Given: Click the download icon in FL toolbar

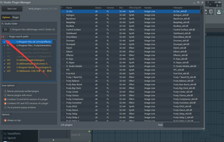Looking at the screenshot, I should [x=219, y=12].
